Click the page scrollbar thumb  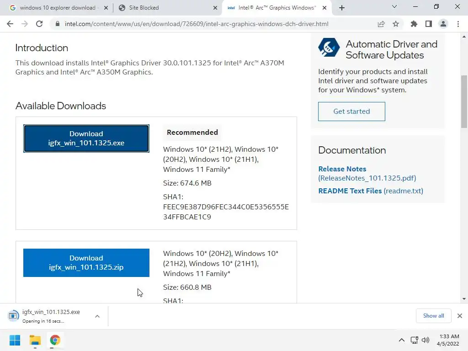point(464,101)
